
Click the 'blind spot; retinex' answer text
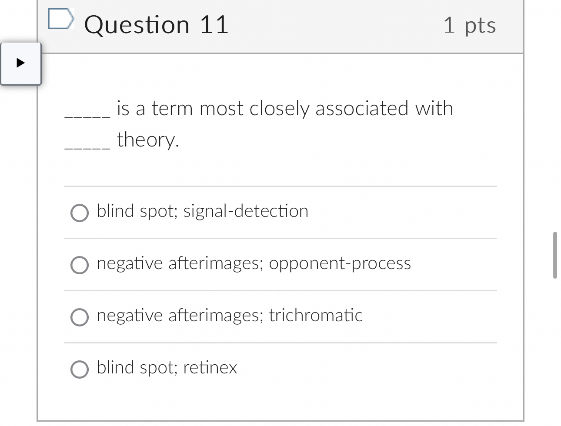pos(167,368)
